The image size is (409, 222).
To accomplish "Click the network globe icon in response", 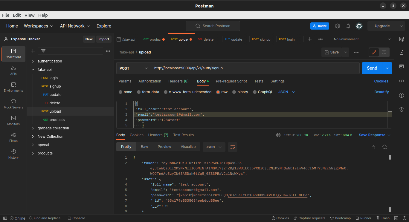I will 278,135.
